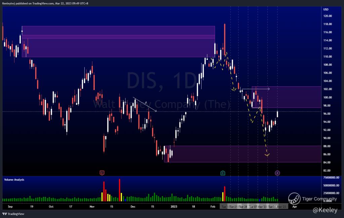Click the 100.00 price axis label

(x=328, y=97)
